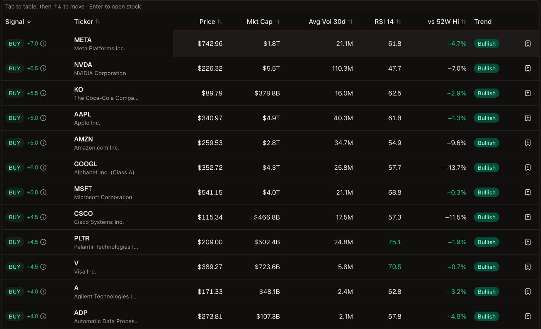Click the KO price $89.79
541x329 pixels.
click(212, 93)
